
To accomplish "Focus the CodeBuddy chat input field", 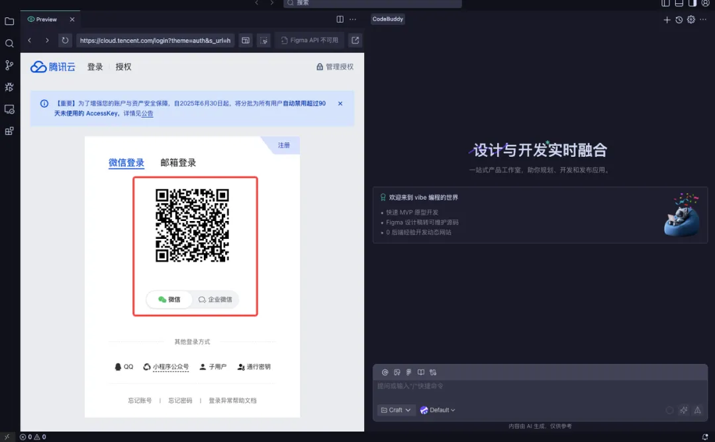I will 540,386.
